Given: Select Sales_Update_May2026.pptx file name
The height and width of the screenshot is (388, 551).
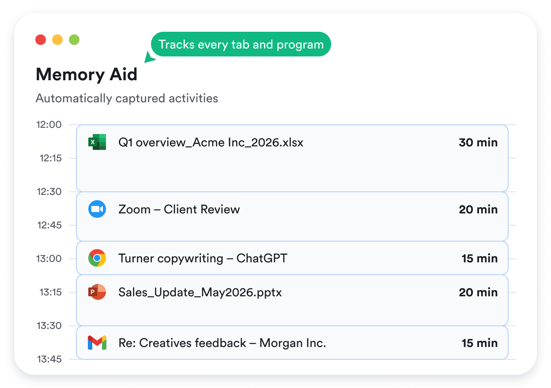Looking at the screenshot, I should pos(200,292).
